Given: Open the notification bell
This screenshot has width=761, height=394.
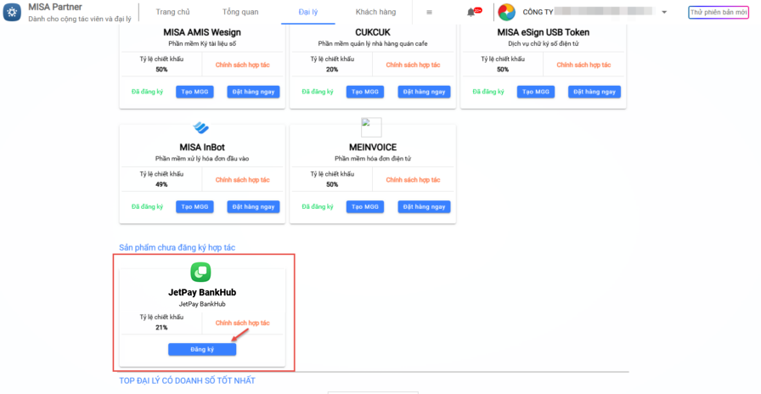Looking at the screenshot, I should point(471,12).
